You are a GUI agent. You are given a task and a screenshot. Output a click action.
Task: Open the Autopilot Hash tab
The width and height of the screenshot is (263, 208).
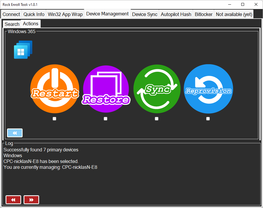[x=176, y=14]
